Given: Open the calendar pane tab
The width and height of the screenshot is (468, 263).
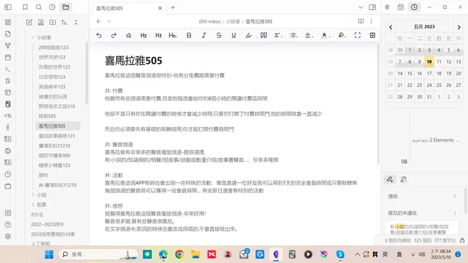Looking at the screenshot, I should point(400,7).
